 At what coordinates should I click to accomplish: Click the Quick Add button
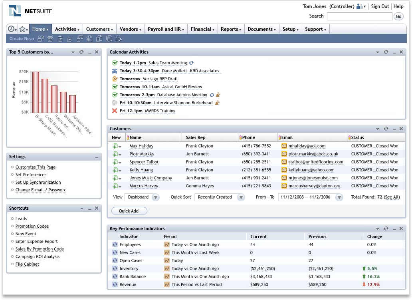point(129,211)
